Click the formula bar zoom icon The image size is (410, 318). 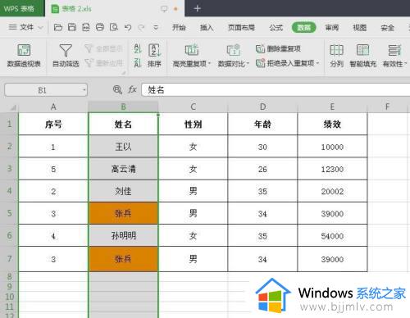117,89
